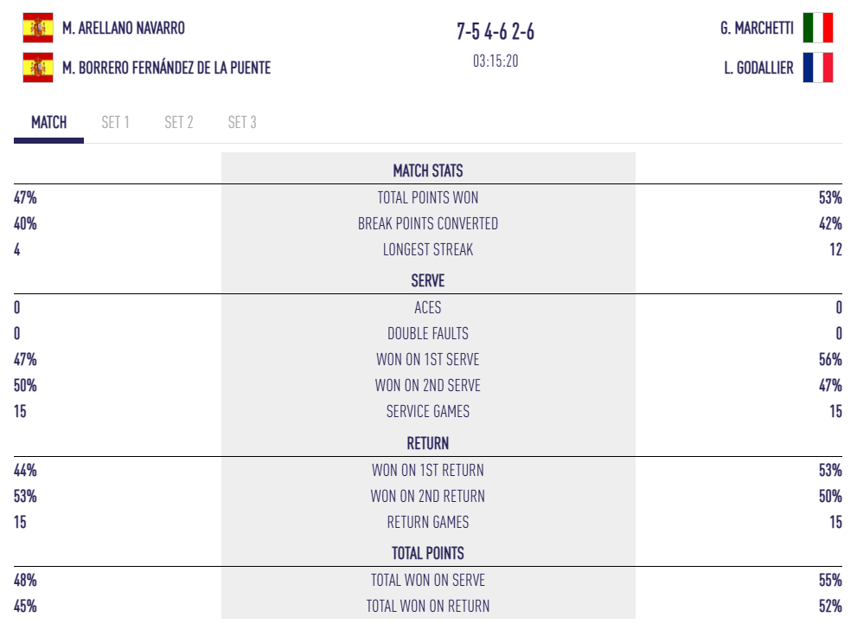The image size is (857, 630).
Task: Select the BREAK POINTS CONVERTED row label
Action: tap(428, 223)
